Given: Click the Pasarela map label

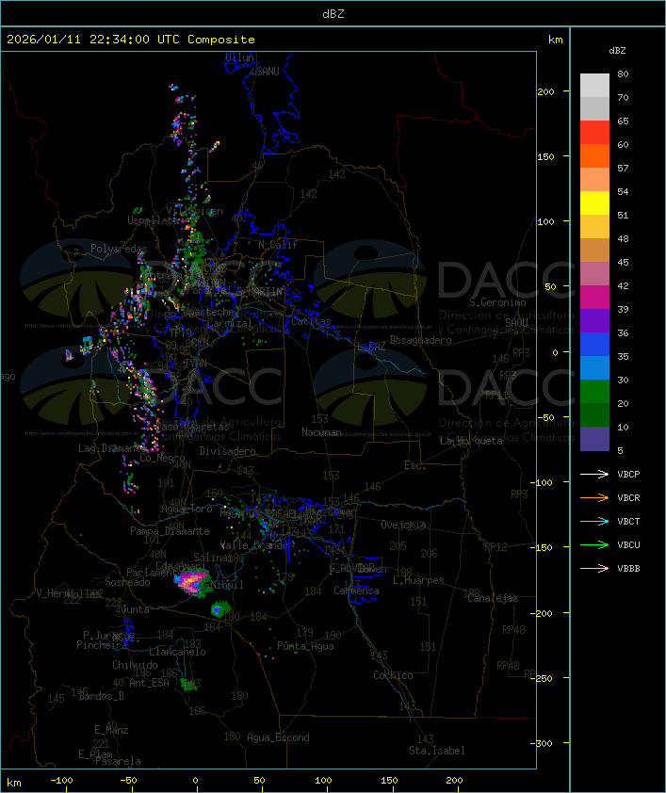Looking at the screenshot, I should tap(118, 761).
